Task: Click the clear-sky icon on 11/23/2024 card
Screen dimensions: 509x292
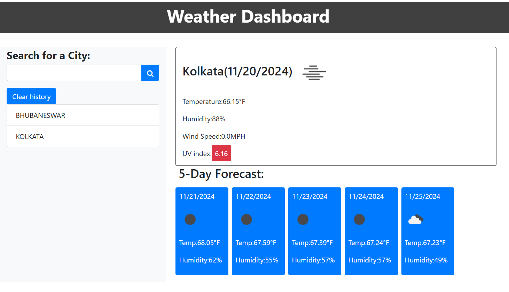Action: point(303,219)
